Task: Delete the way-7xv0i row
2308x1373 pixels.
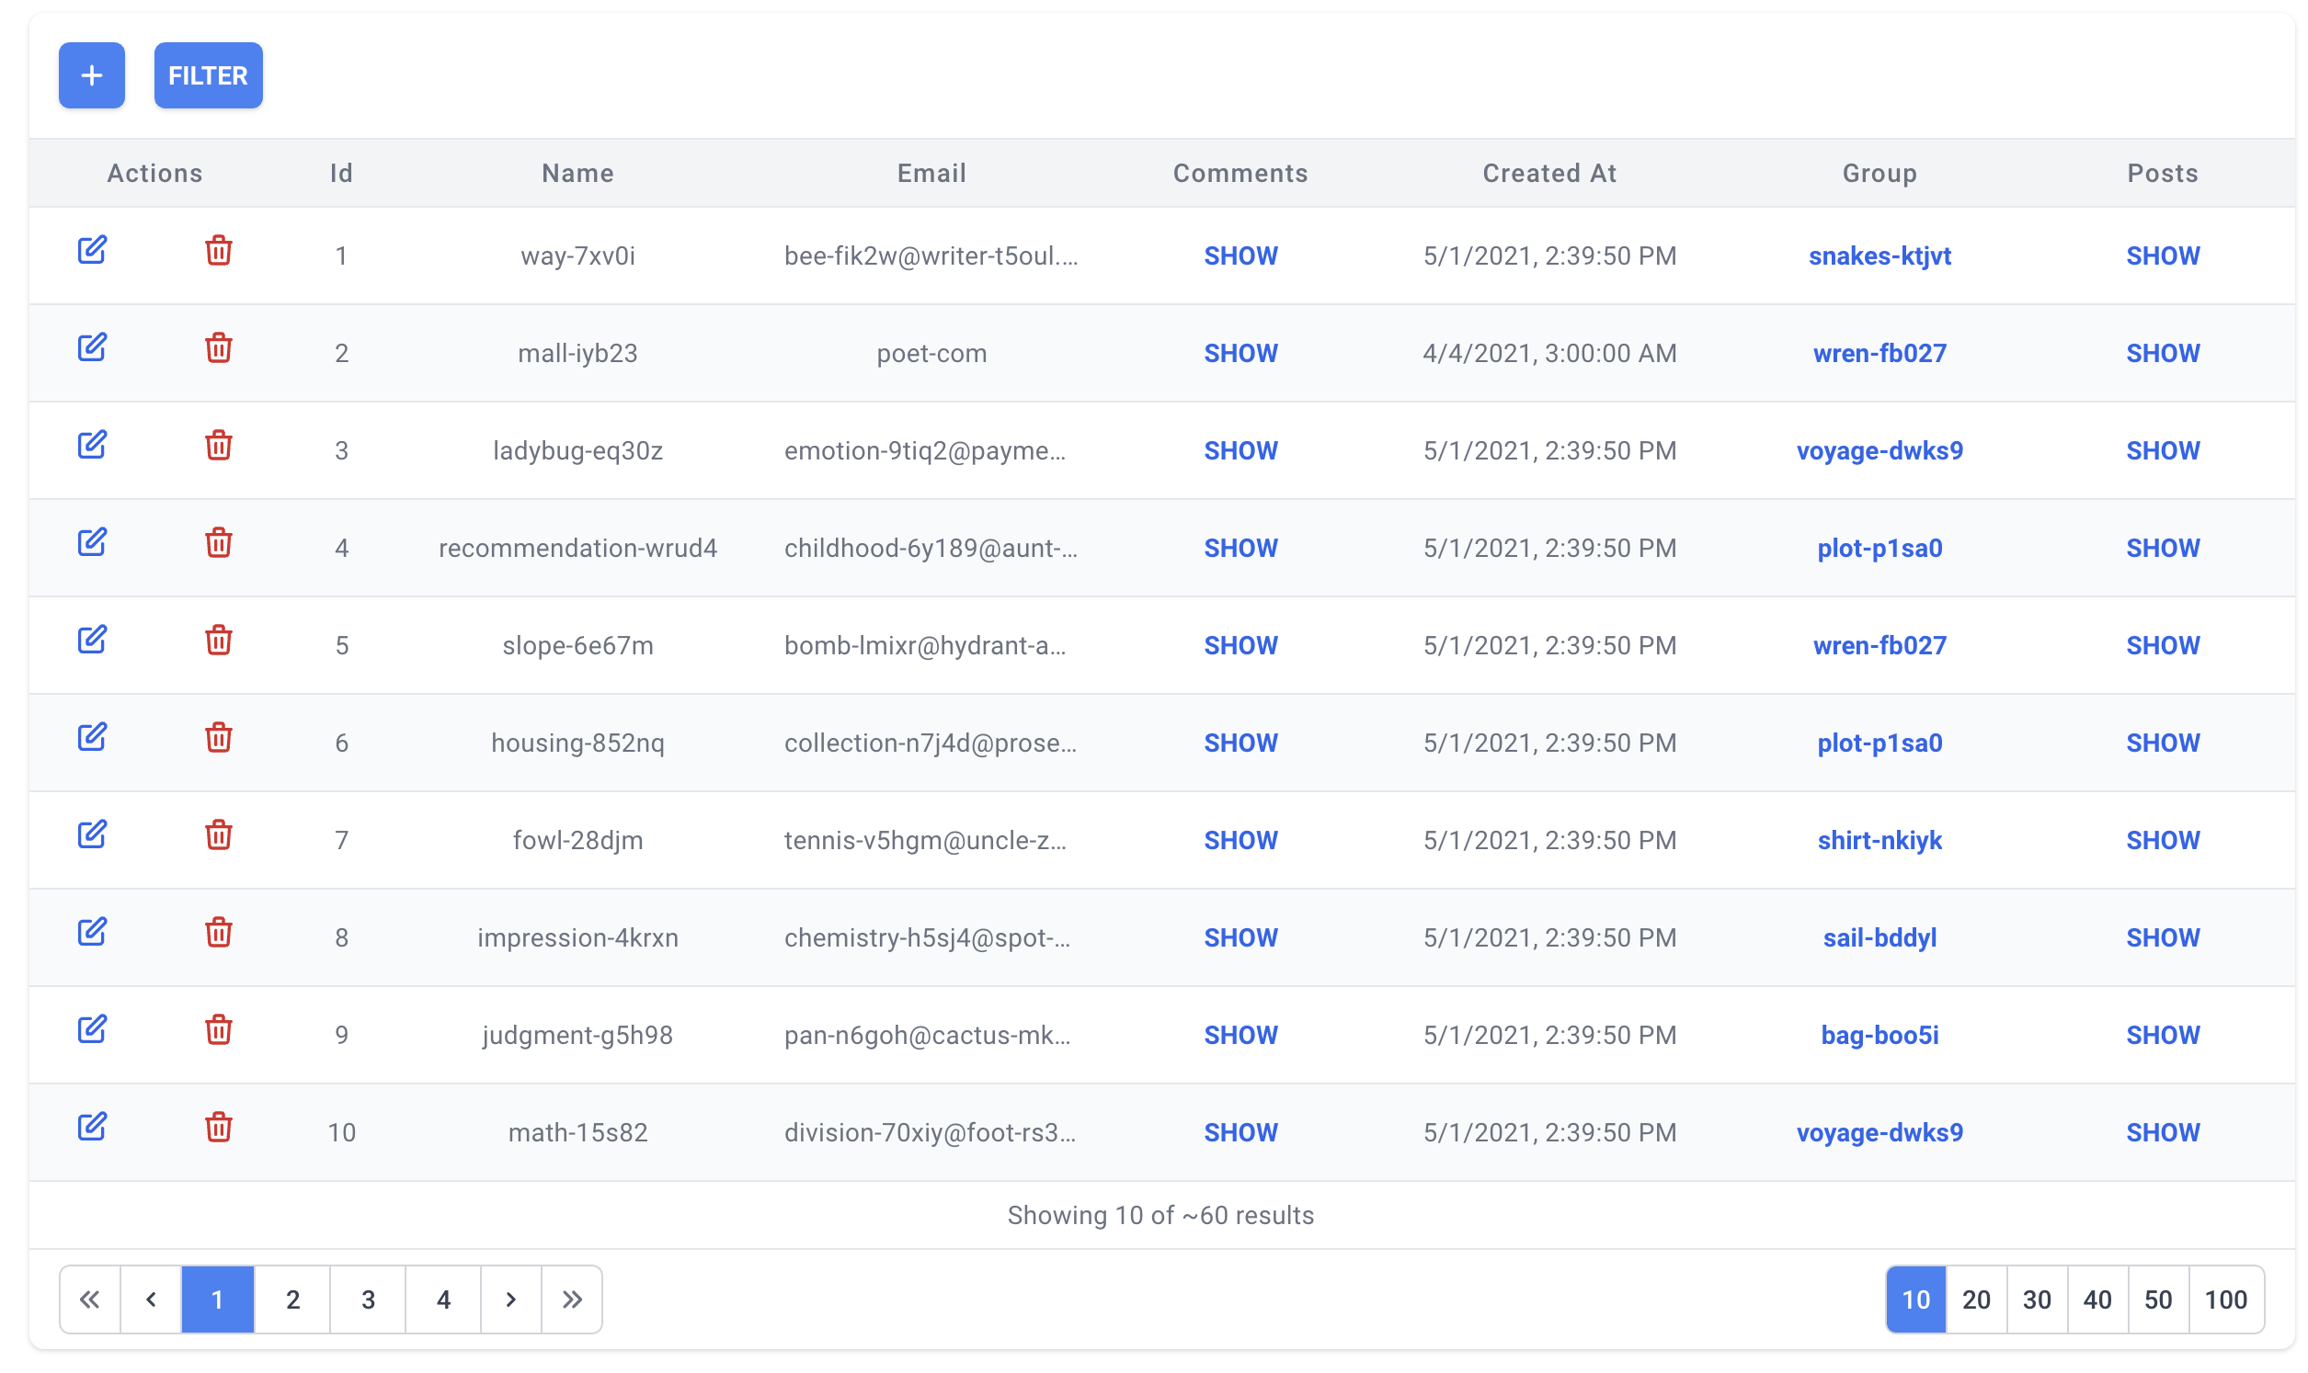Action: 219,250
